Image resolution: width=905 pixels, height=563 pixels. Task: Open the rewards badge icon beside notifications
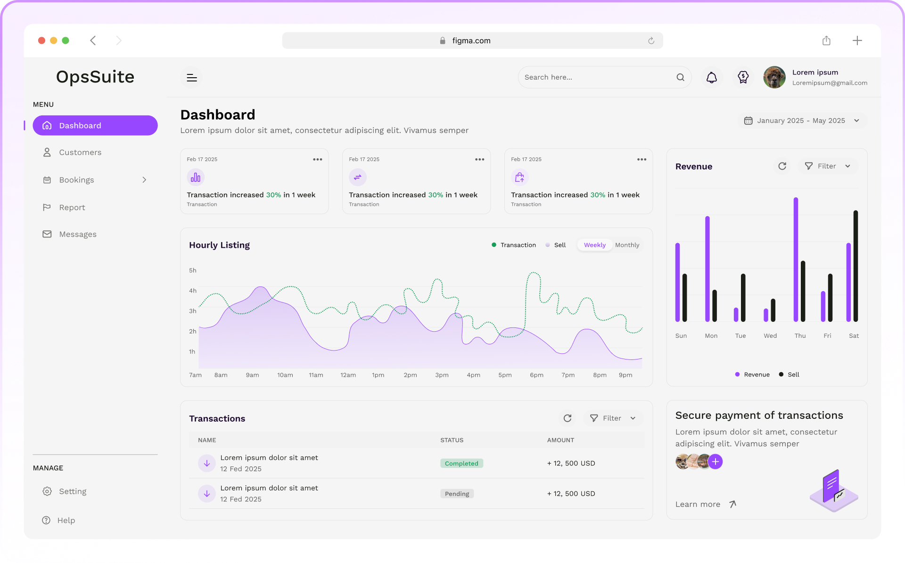coord(743,77)
